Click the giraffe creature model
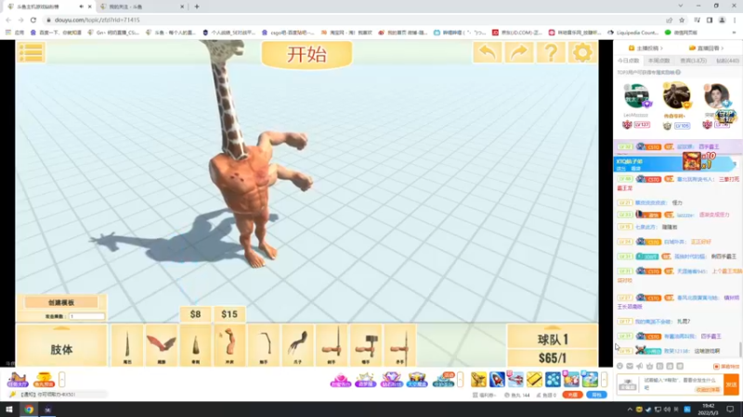The width and height of the screenshot is (743, 417). click(x=251, y=156)
